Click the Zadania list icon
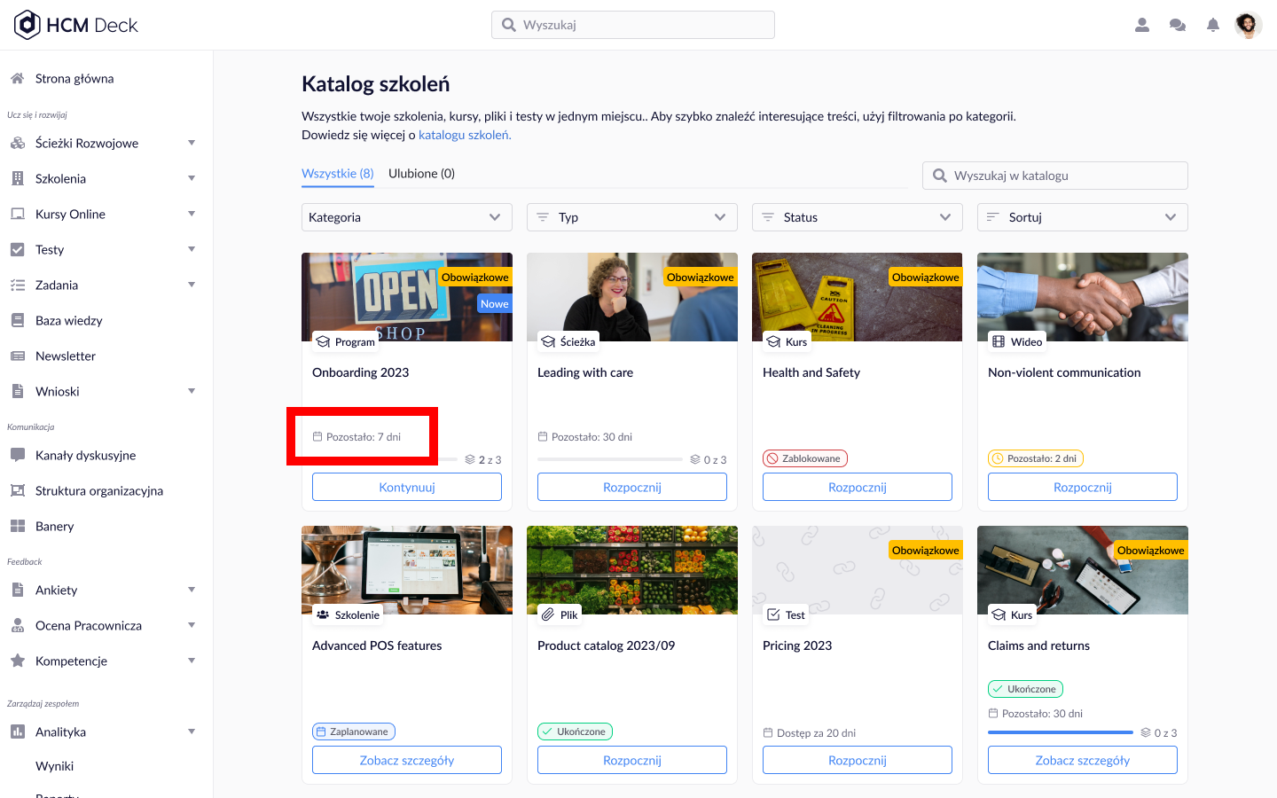 [17, 285]
